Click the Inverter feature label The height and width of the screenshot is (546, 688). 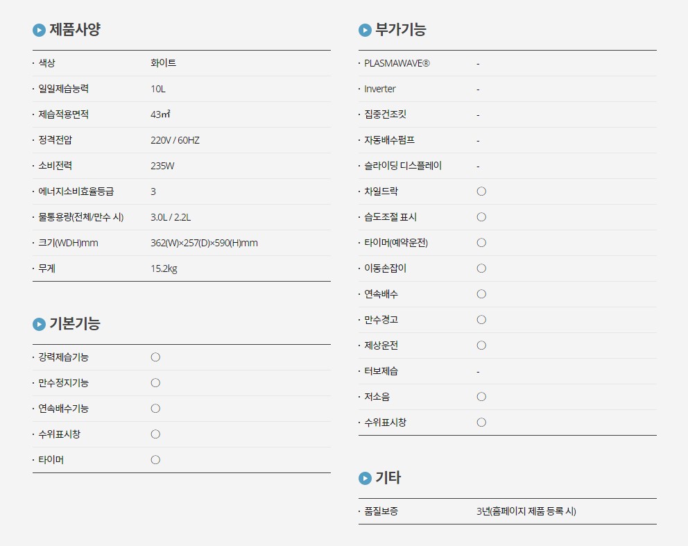pyautogui.click(x=380, y=89)
